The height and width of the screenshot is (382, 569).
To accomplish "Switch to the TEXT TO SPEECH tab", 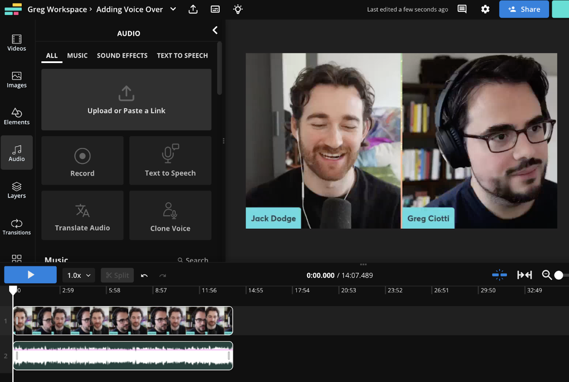I will click(x=182, y=56).
